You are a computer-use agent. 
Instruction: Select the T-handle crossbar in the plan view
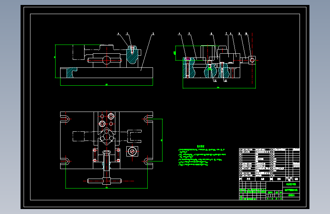coord(104,181)
